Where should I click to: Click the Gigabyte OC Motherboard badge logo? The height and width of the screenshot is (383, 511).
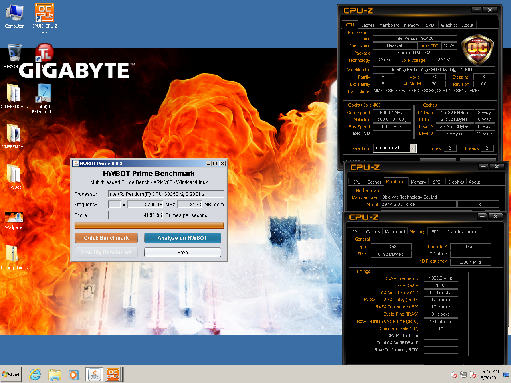[477, 50]
